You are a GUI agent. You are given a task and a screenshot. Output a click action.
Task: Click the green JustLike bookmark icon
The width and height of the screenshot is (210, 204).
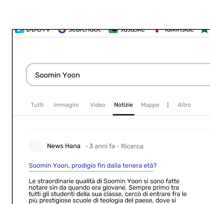click(x=113, y=31)
